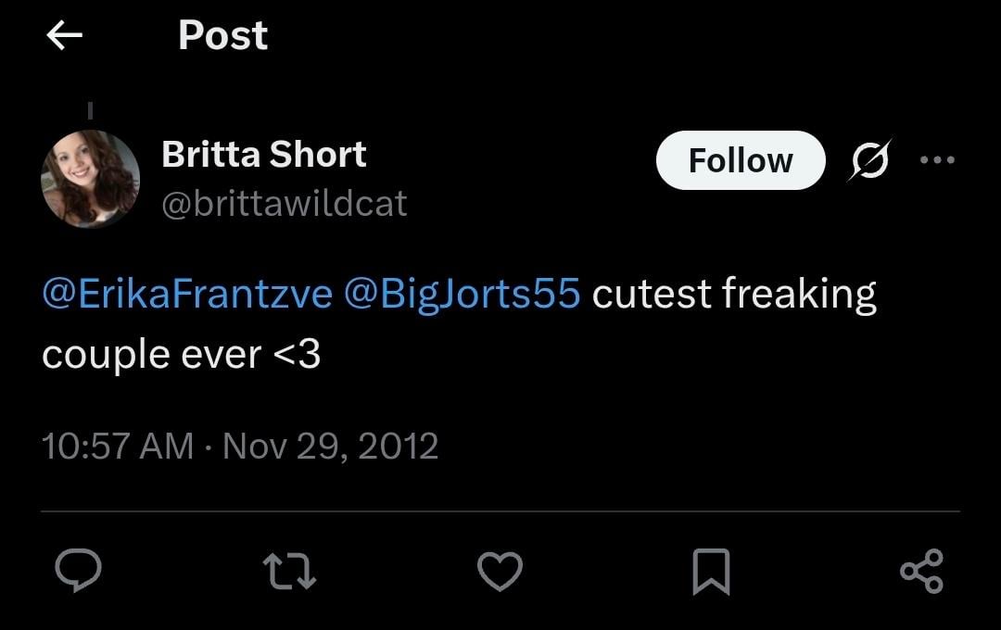Image resolution: width=1001 pixels, height=630 pixels.
Task: Repost using the circular arrows icon
Action: coord(289,571)
